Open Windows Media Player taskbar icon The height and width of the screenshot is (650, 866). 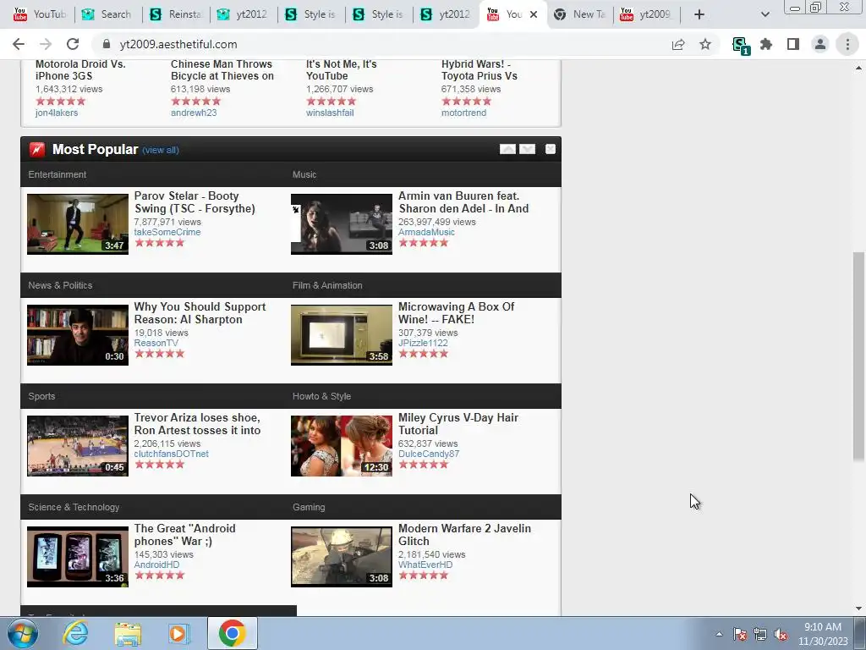(178, 633)
